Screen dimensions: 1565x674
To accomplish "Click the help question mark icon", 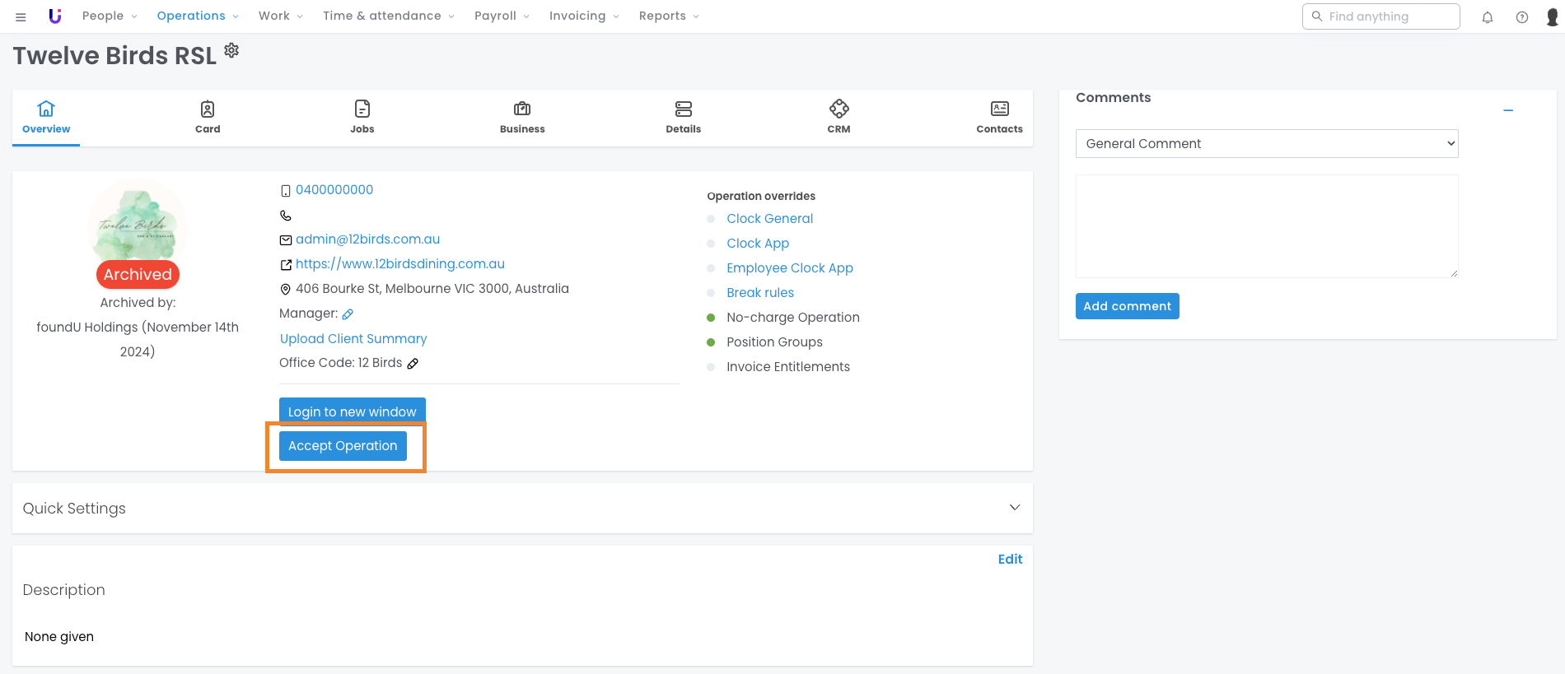I will (x=1521, y=16).
